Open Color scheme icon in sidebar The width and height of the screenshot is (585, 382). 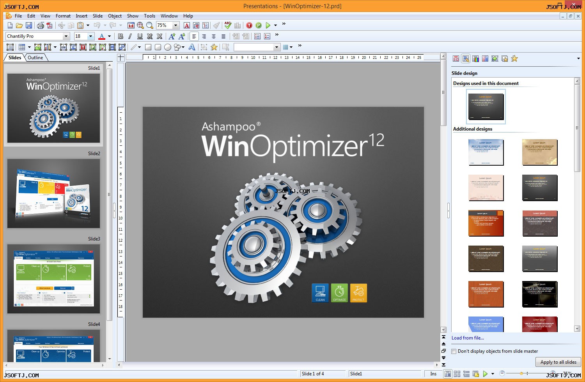coord(475,58)
